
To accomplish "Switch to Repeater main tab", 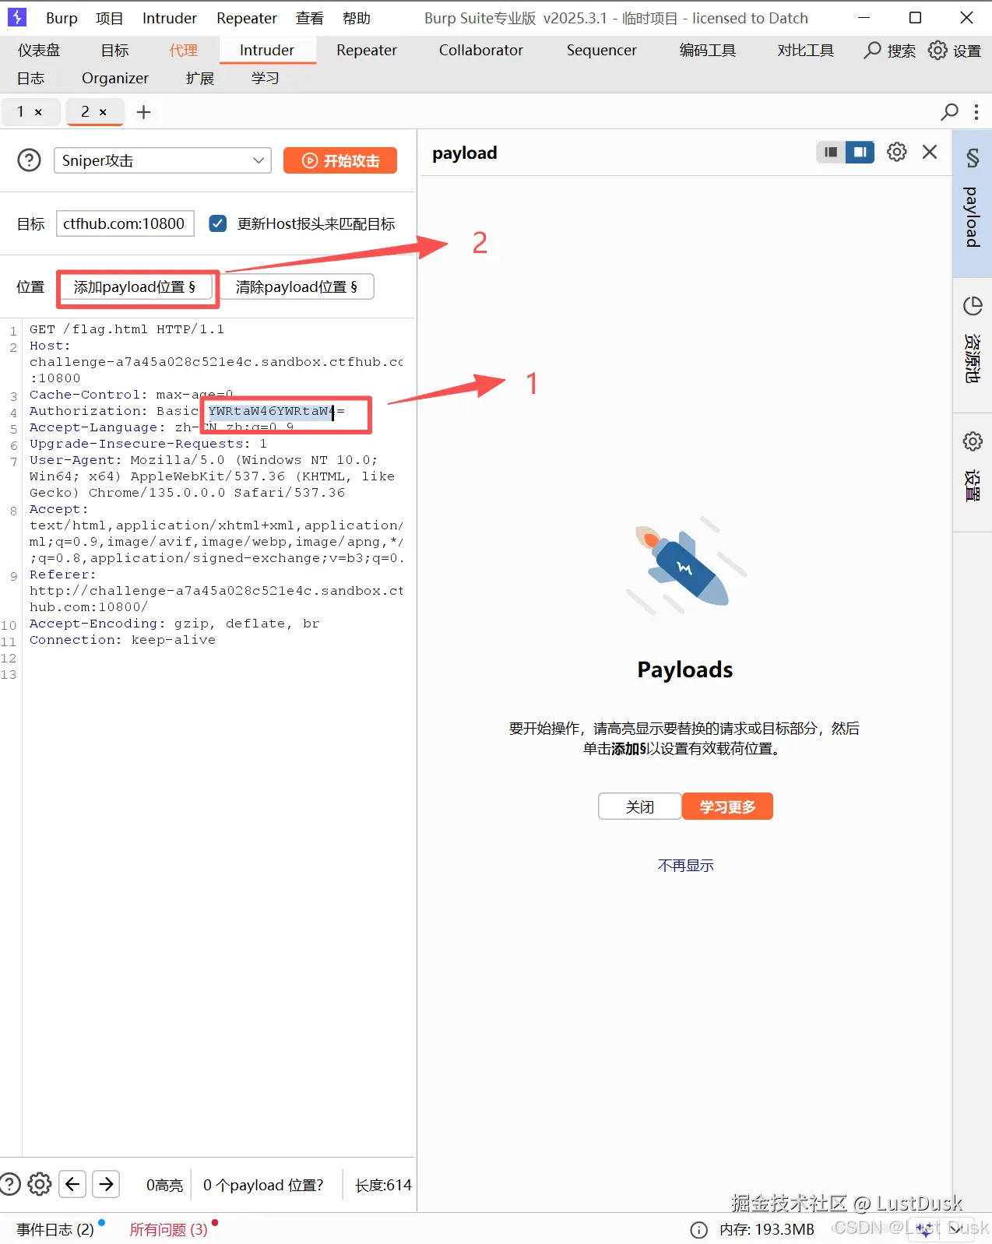I will (366, 51).
